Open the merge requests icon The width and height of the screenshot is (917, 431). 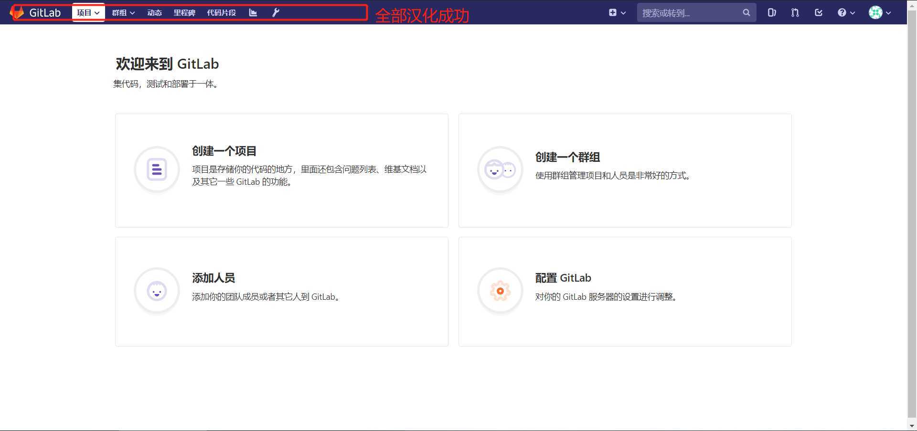(795, 13)
